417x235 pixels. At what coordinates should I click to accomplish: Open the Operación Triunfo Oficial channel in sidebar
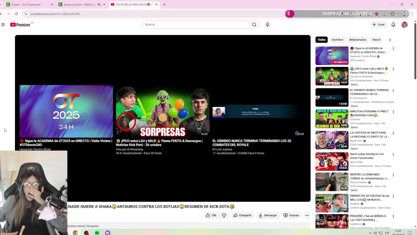coord(363,56)
